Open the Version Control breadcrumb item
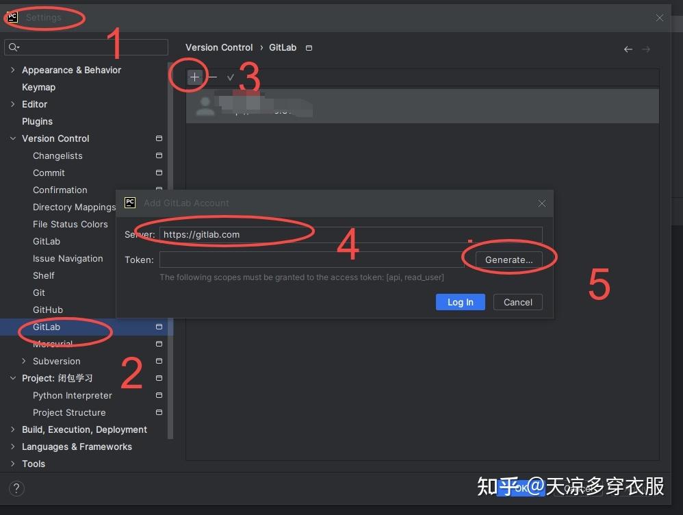683x515 pixels. [x=219, y=47]
